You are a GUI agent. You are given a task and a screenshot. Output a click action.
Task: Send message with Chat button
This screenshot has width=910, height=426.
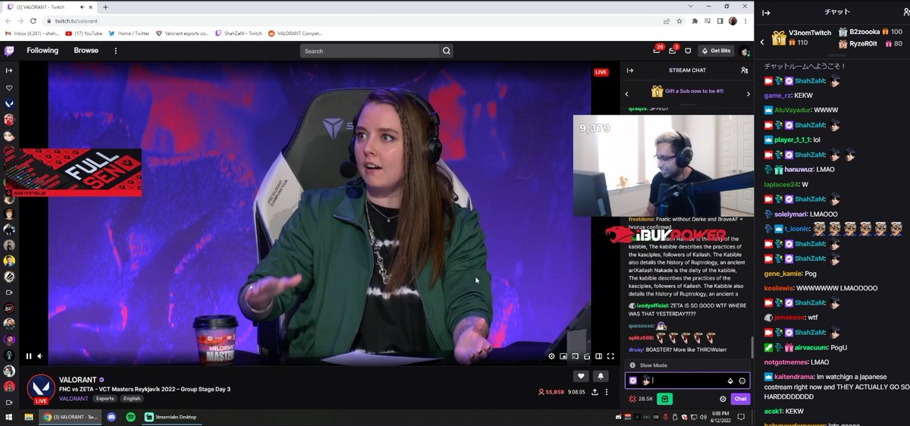[740, 399]
